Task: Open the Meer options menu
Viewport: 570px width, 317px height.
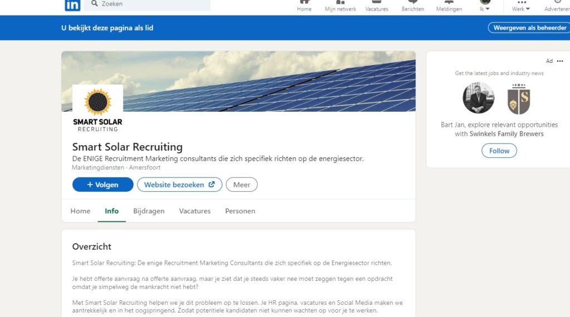Action: 242,185
